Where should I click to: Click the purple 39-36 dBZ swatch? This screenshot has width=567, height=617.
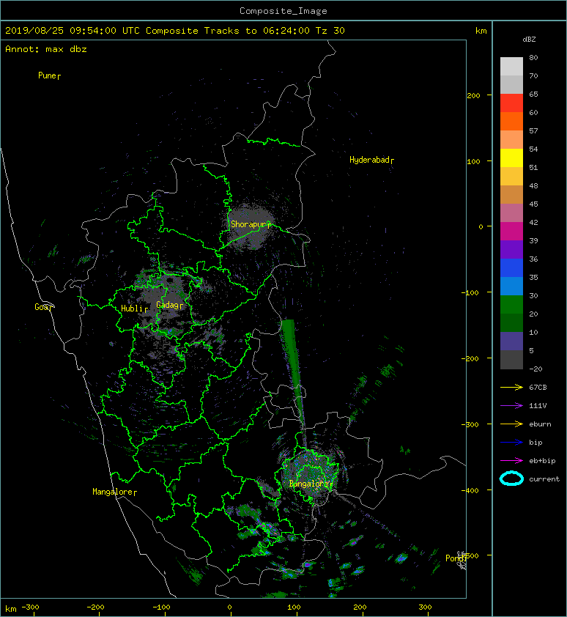pos(511,249)
